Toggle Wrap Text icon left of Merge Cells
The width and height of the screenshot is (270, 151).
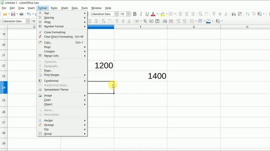click(200, 14)
